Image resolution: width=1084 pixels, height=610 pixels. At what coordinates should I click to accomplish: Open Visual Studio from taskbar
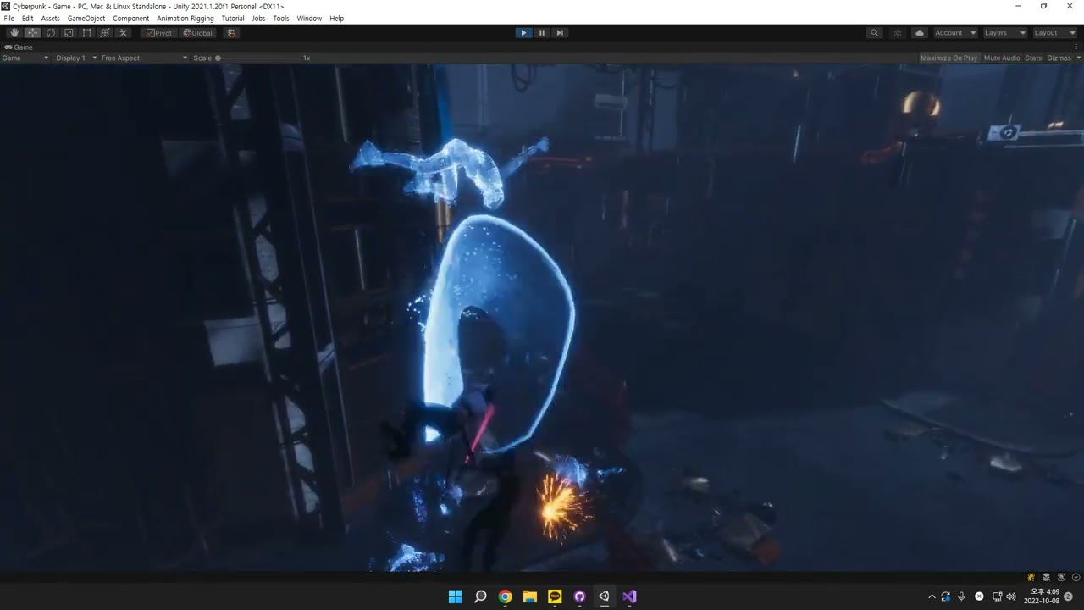click(628, 596)
